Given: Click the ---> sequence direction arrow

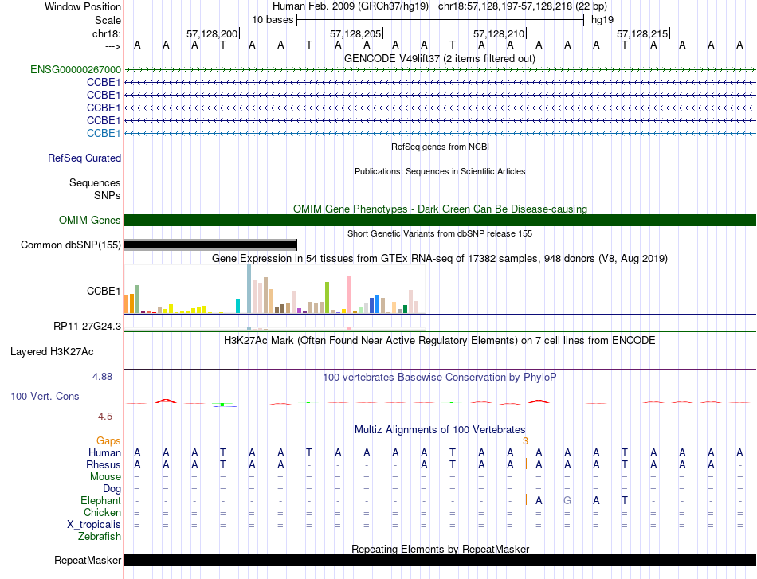Looking at the screenshot, I should pos(113,46).
